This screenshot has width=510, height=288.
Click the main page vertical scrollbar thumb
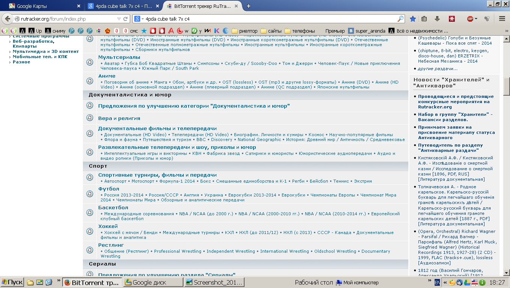click(506, 87)
